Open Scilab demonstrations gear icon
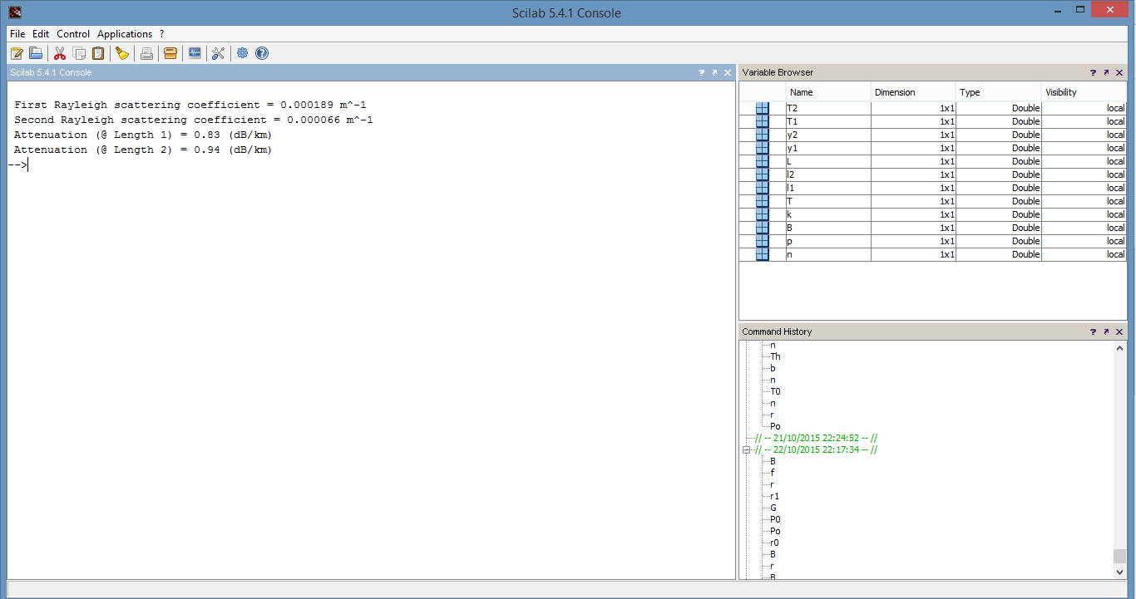Image resolution: width=1136 pixels, height=599 pixels. click(x=242, y=53)
